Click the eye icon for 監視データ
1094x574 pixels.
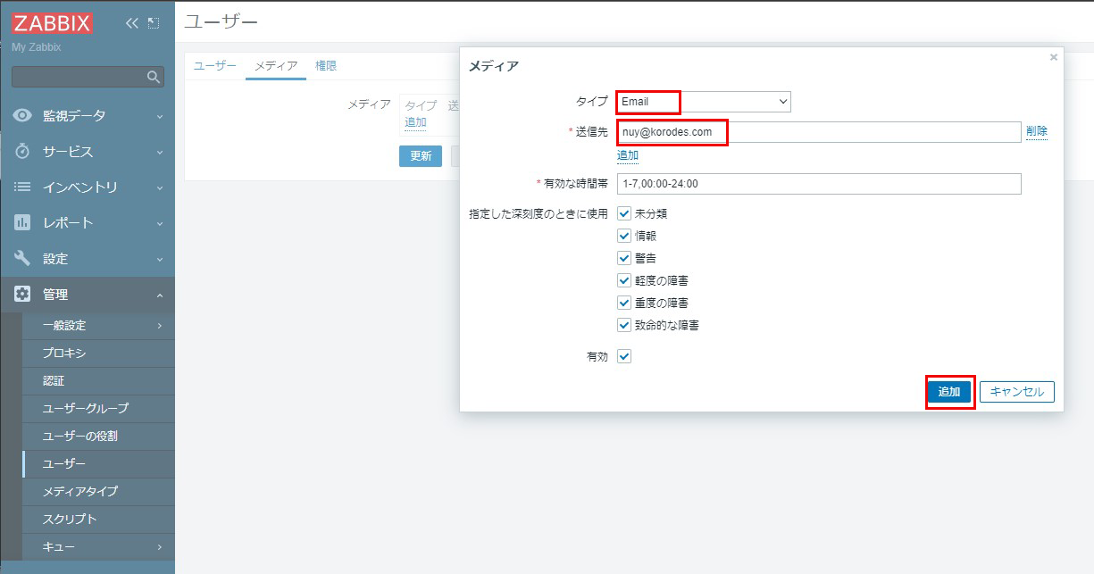[22, 116]
